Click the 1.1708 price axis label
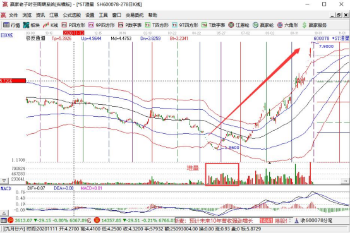Image resolution: width=350 pixels, height=233 pixels. (x=18, y=160)
